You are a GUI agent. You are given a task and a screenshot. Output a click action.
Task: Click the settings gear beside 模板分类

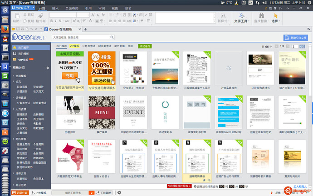coord(47,67)
